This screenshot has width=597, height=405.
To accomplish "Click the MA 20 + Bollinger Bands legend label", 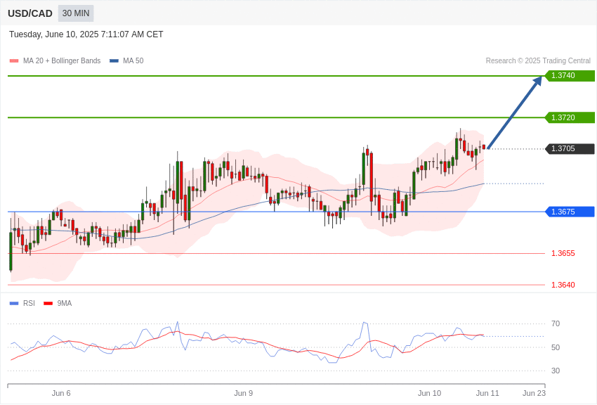I will [62, 61].
